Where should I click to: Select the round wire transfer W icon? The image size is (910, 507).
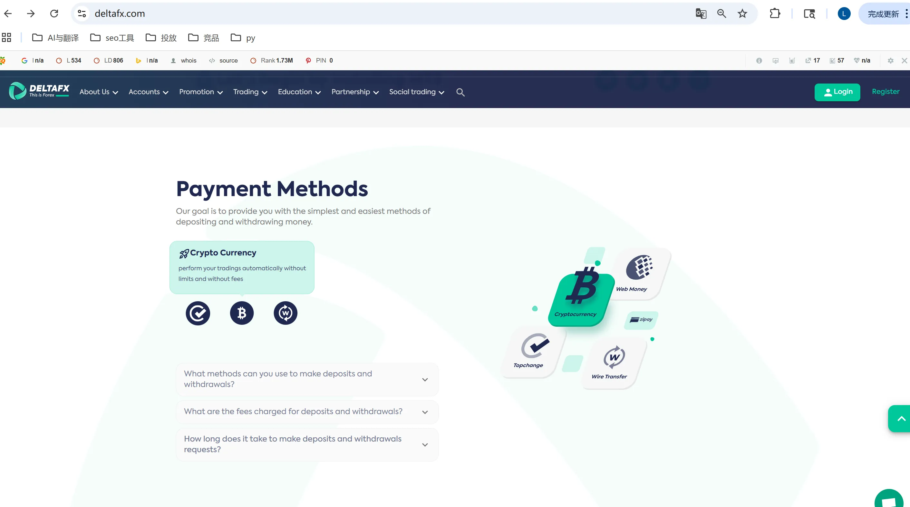click(286, 313)
